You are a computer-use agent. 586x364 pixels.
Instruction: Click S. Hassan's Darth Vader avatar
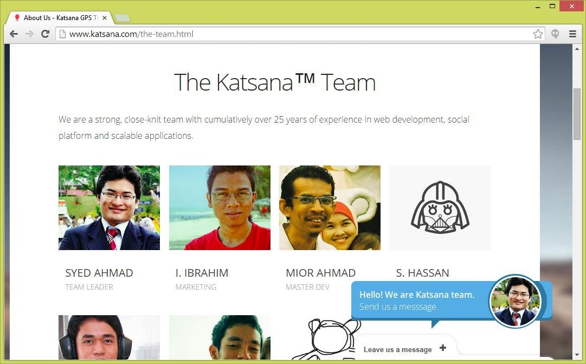[x=440, y=208]
